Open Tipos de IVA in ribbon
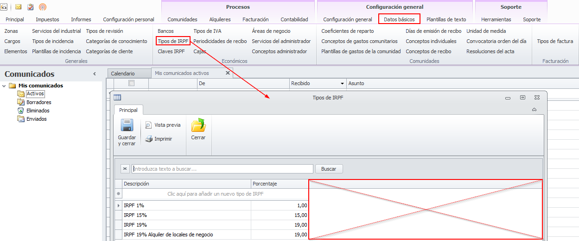Screen dimensions: 579x241 pyautogui.click(x=207, y=31)
